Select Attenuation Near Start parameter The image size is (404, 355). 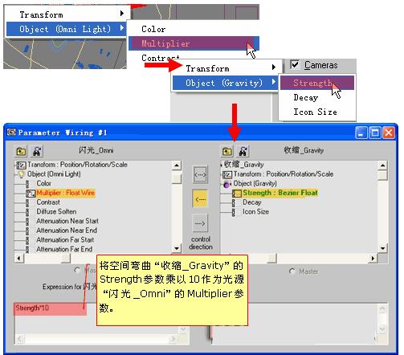click(x=67, y=221)
